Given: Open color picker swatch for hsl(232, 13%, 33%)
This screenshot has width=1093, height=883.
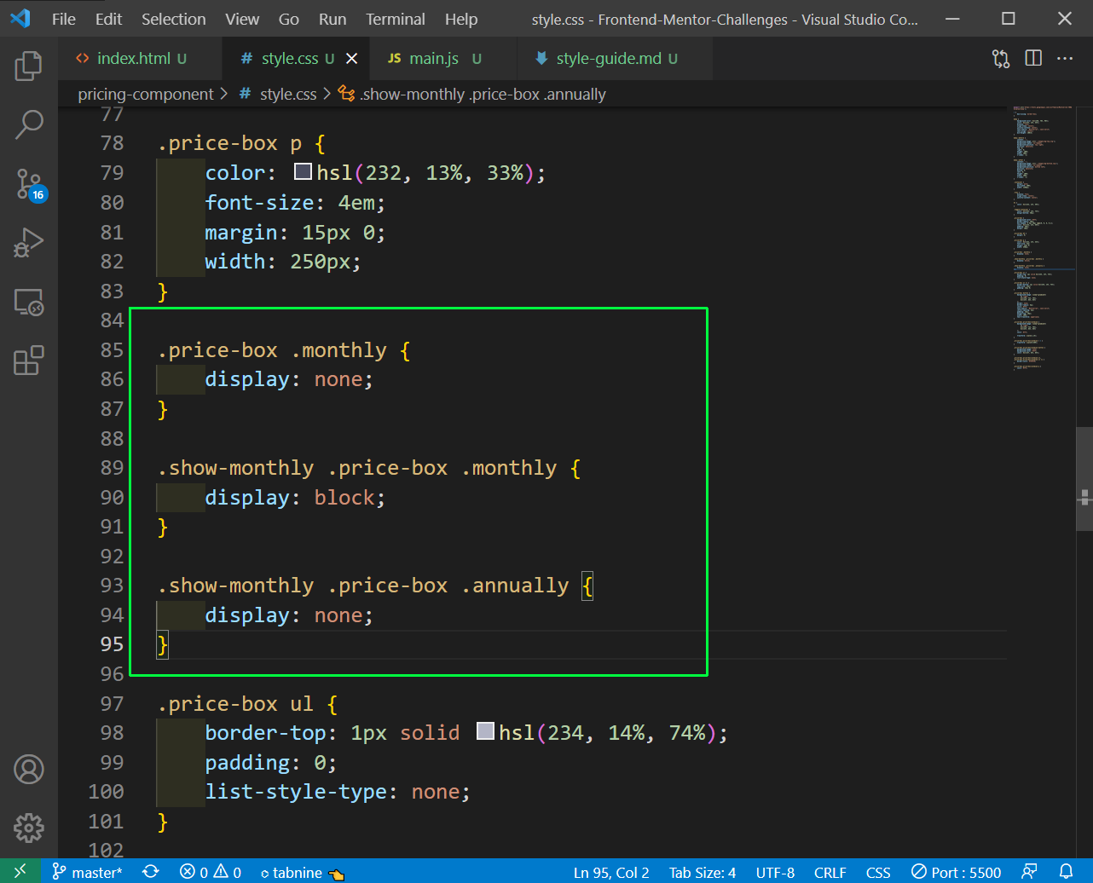Looking at the screenshot, I should [x=303, y=171].
